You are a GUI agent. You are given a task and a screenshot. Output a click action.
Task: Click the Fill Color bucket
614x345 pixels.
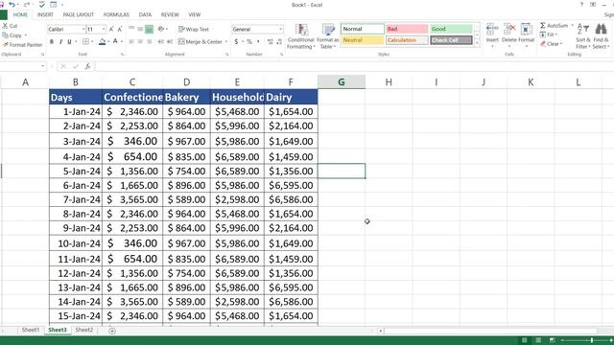103,41
